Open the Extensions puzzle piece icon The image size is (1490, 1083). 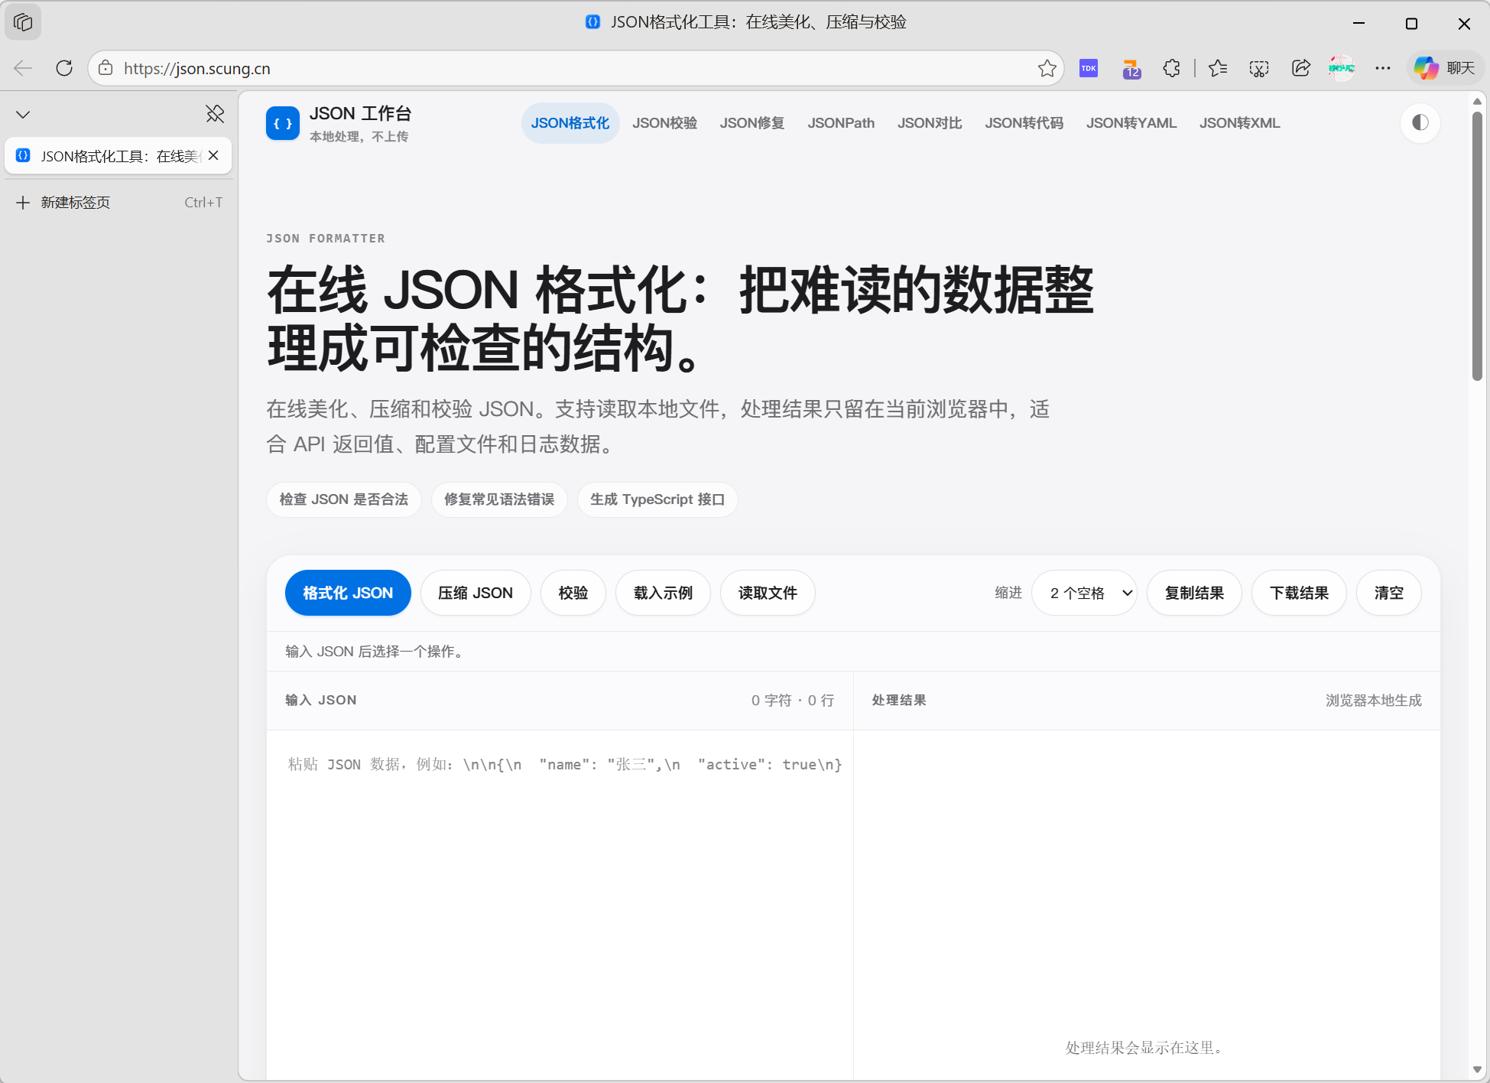pyautogui.click(x=1172, y=68)
